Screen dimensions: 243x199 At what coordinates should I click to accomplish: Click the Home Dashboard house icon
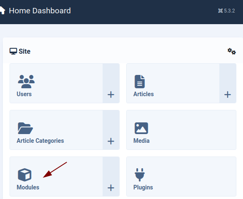[2, 10]
